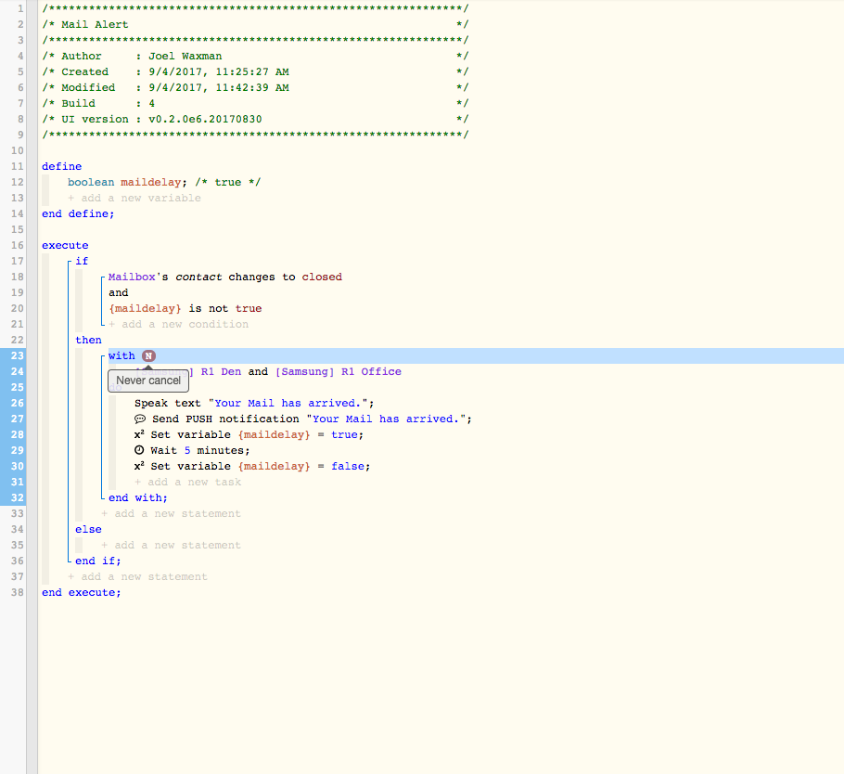Edit the Wait 5 minutes task
The image size is (844, 774).
coord(192,450)
